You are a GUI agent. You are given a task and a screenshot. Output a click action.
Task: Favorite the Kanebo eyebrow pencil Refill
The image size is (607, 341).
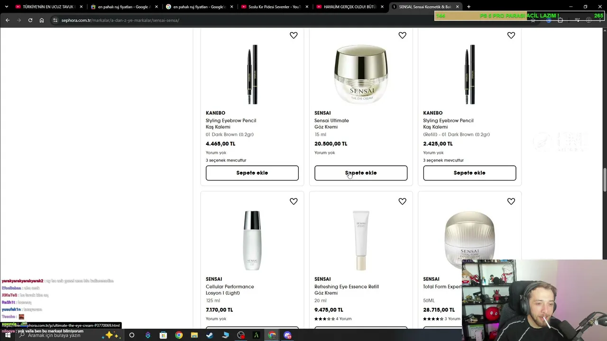pyautogui.click(x=511, y=36)
